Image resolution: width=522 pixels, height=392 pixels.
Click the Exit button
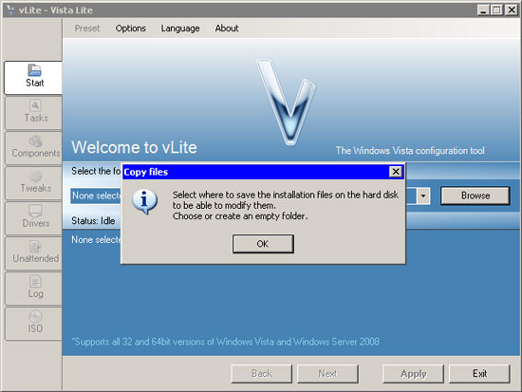point(479,374)
